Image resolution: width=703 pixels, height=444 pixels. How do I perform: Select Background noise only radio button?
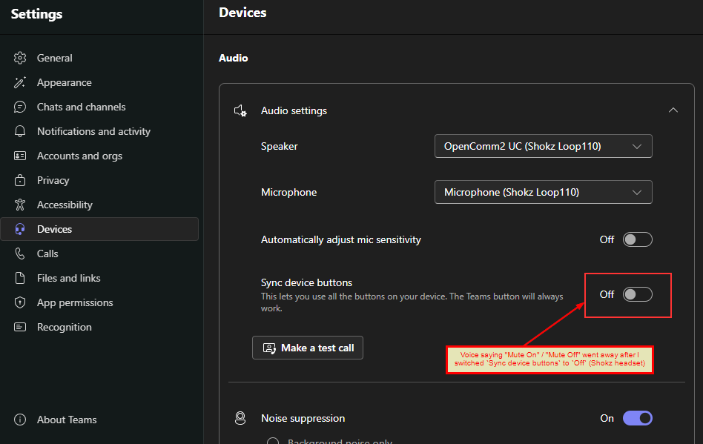point(273,441)
